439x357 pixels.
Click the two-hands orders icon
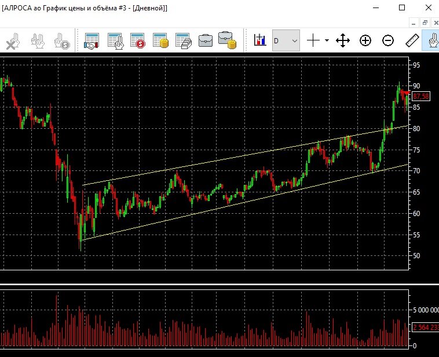(x=38, y=41)
